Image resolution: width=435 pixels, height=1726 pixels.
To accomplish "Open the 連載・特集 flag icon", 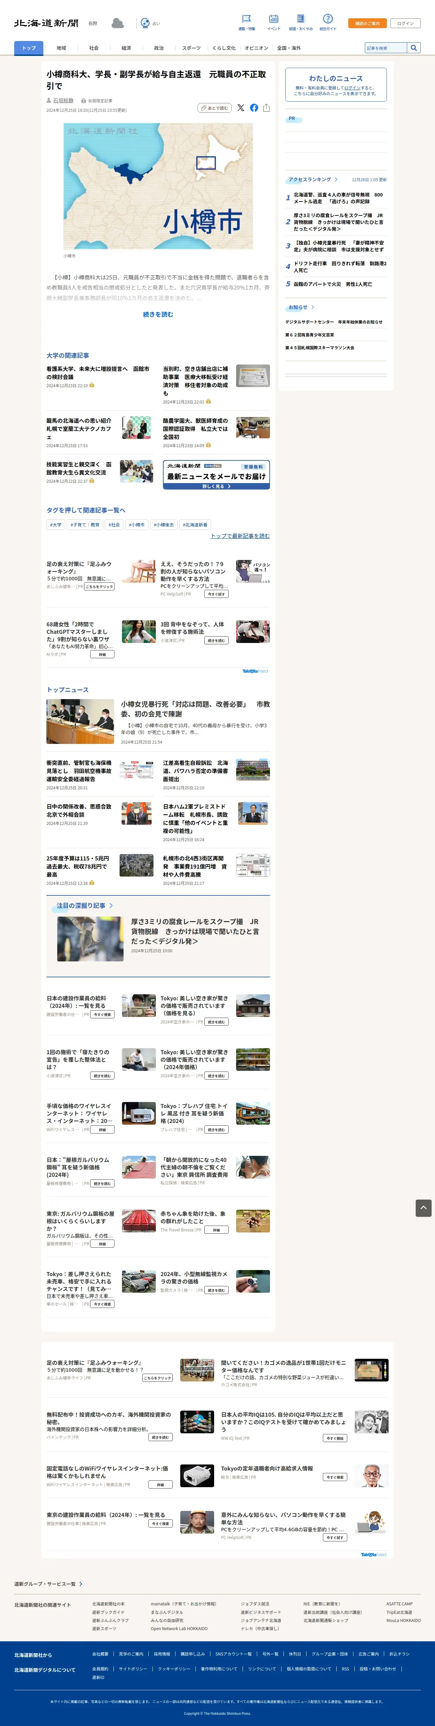I will click(247, 19).
